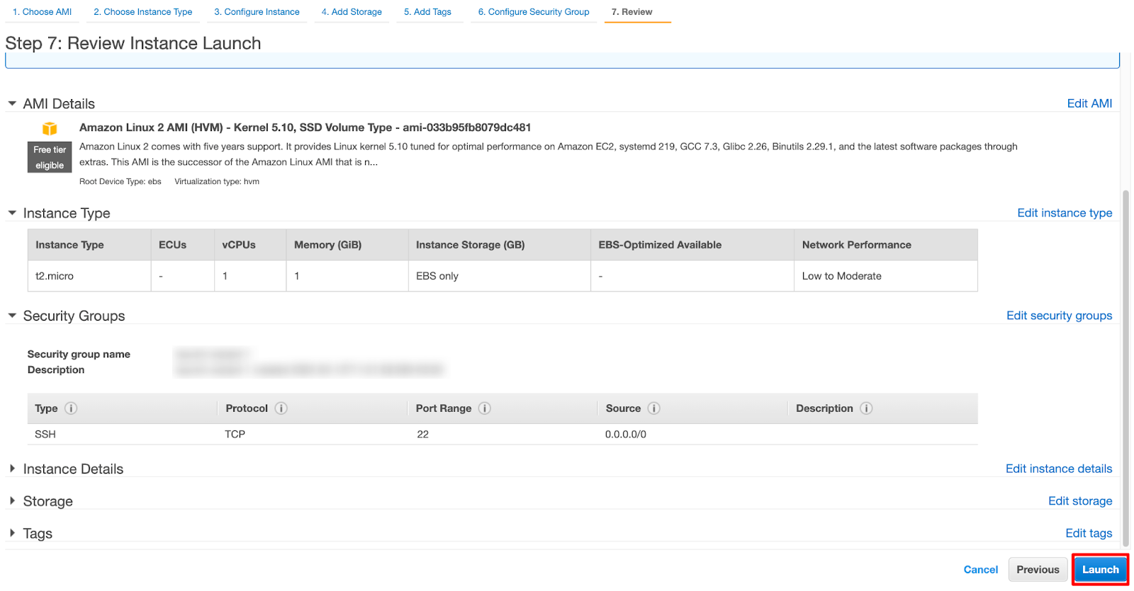Screen dimensions: 1134x591
Task: Click the Amazon Linux AMI box icon
Action: pos(50,128)
